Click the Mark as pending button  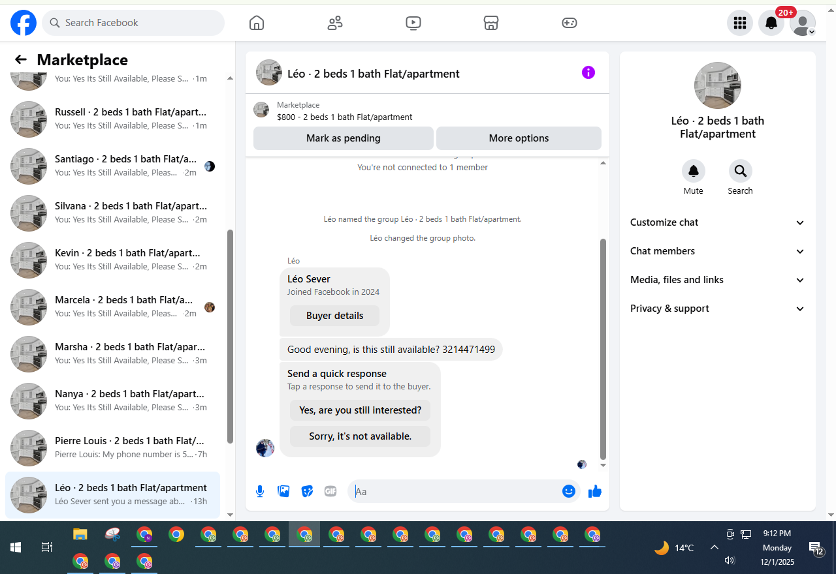point(344,138)
